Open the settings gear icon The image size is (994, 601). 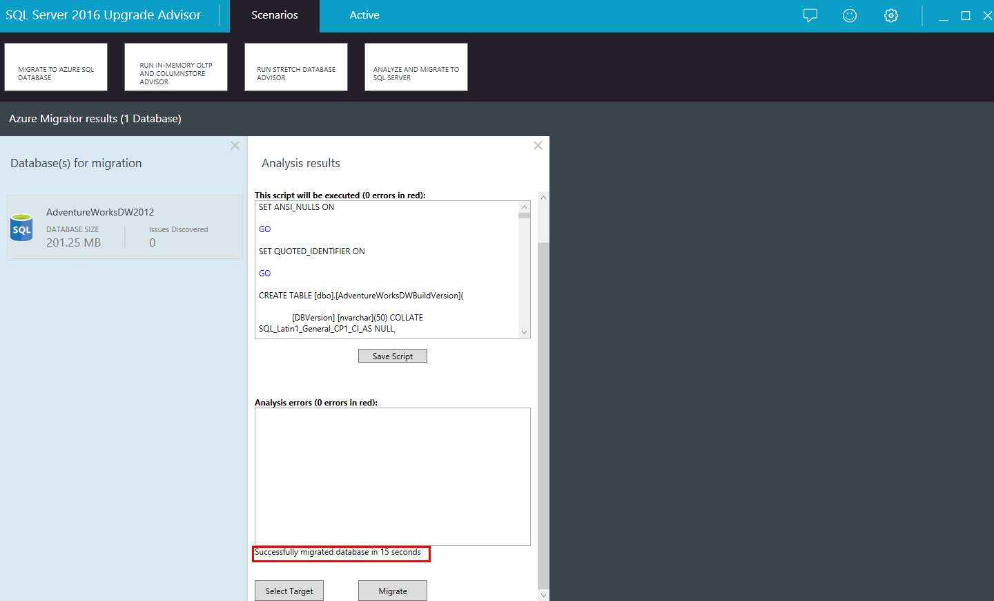pos(891,15)
